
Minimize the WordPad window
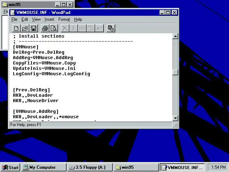162,13
